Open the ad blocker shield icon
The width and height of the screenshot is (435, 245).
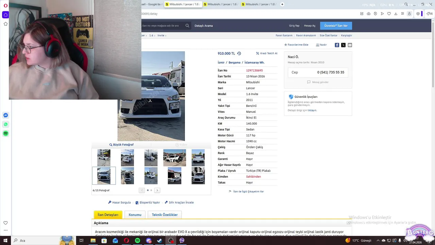click(376, 14)
